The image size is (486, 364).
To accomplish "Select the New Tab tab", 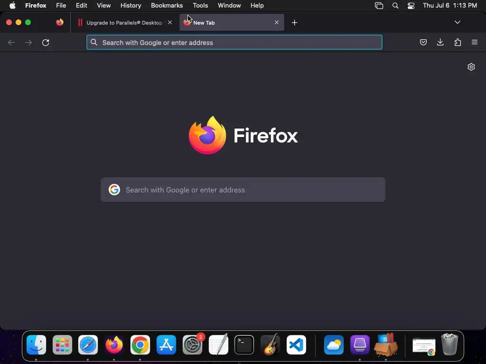I will (232, 22).
